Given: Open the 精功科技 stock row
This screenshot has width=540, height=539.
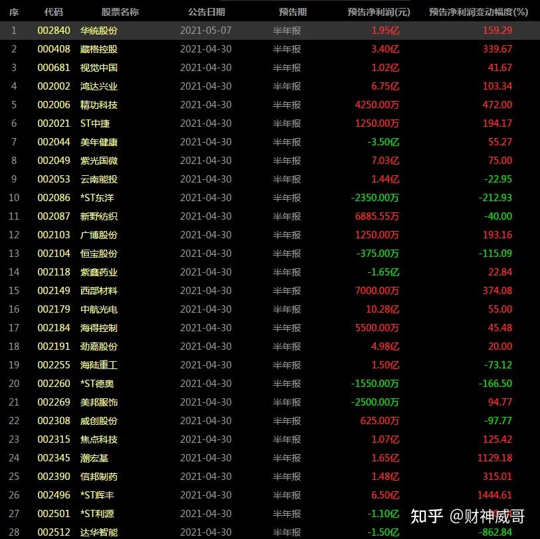Looking at the screenshot, I should 270,105.
